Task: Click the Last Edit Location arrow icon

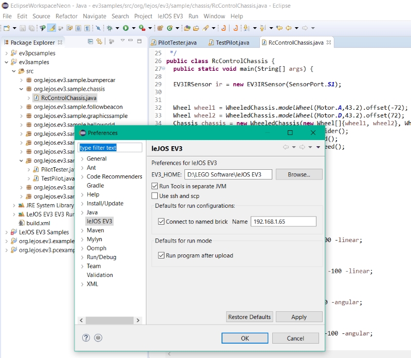Action: click(279, 28)
